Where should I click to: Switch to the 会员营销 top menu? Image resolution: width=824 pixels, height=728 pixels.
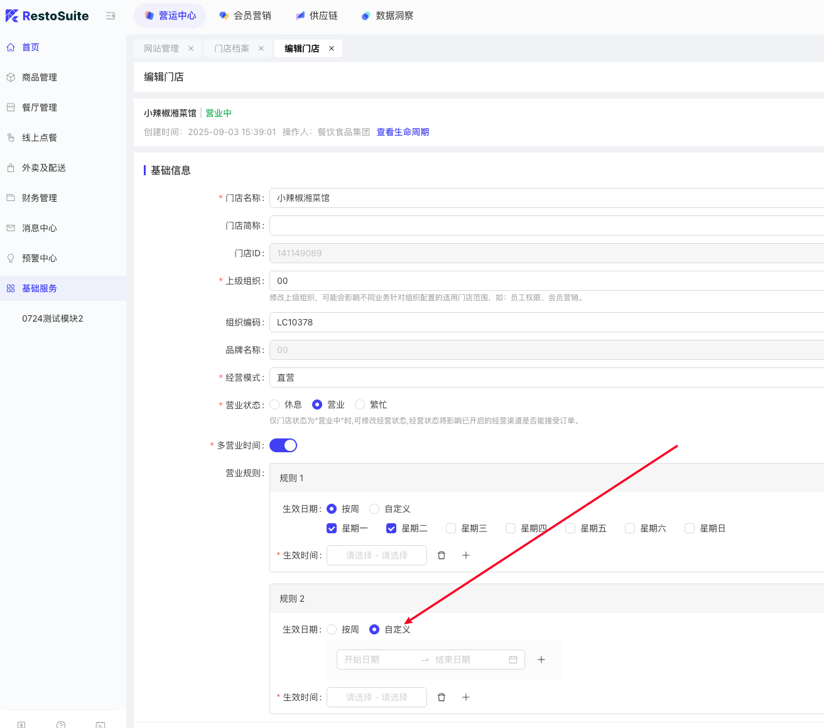246,16
